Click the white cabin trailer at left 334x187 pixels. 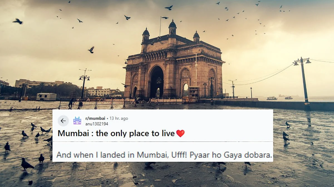tap(46, 97)
